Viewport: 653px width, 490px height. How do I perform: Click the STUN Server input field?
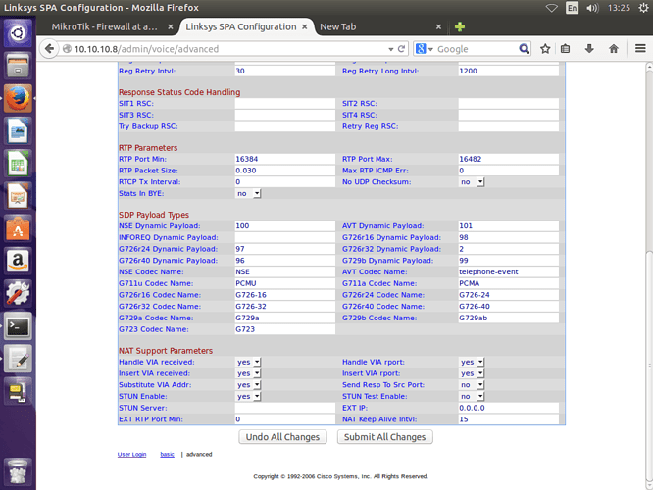click(285, 408)
